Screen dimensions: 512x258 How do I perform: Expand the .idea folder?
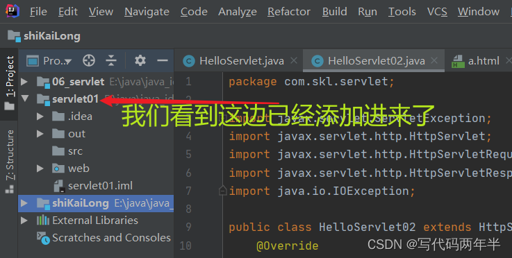pyautogui.click(x=40, y=117)
